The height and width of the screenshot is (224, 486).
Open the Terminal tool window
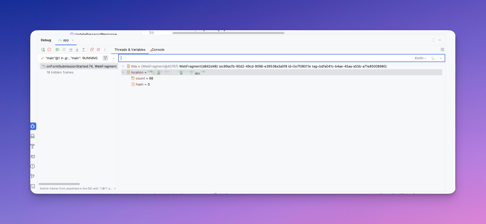(x=33, y=186)
